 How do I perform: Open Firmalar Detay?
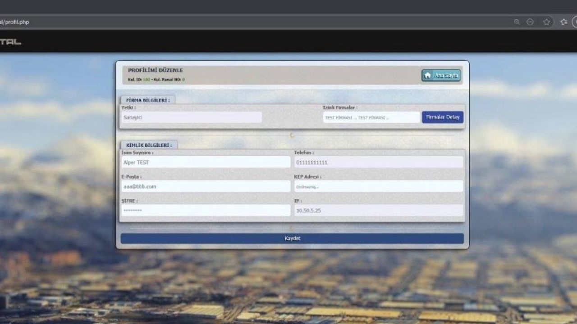(x=442, y=117)
